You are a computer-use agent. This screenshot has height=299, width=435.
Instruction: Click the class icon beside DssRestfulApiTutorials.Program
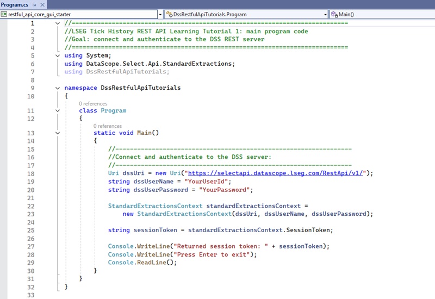point(169,14)
